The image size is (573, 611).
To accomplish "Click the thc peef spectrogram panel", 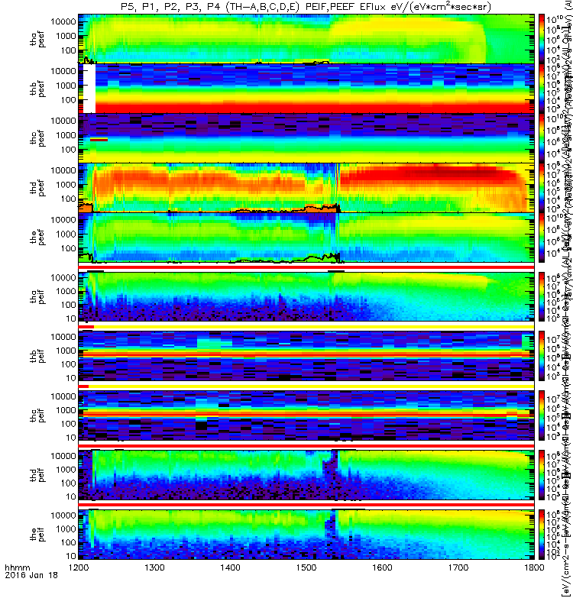I will point(306,138).
